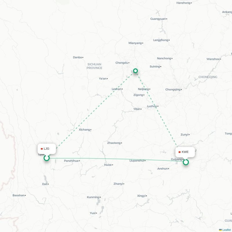Image resolution: width=232 pixels, height=232 pixels.
Task: Click the Kunming city label
Action: coord(93,197)
